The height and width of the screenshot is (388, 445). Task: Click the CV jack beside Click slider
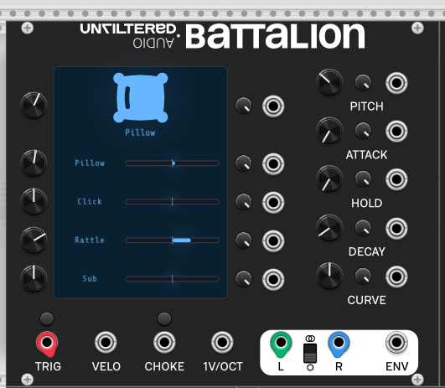point(273,202)
